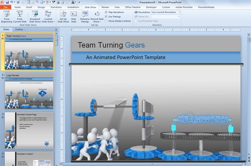Click the Record Slide Show icon
The image size is (251, 166).
[x=97, y=14]
